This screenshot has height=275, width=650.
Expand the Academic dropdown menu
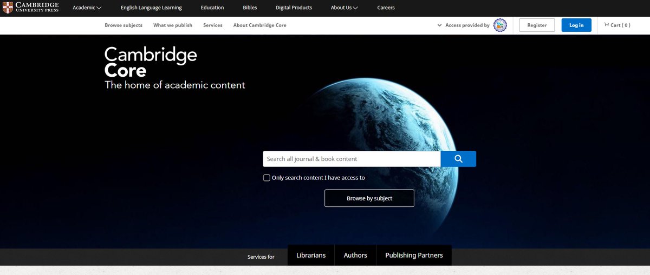coord(87,8)
